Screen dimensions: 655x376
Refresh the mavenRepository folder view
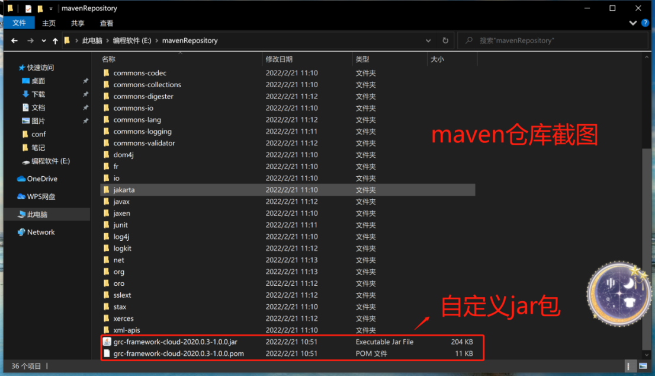[x=445, y=40]
